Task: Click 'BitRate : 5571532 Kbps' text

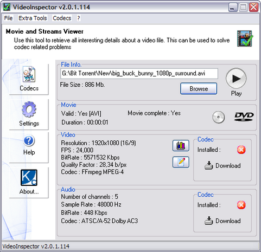Action: [90, 157]
